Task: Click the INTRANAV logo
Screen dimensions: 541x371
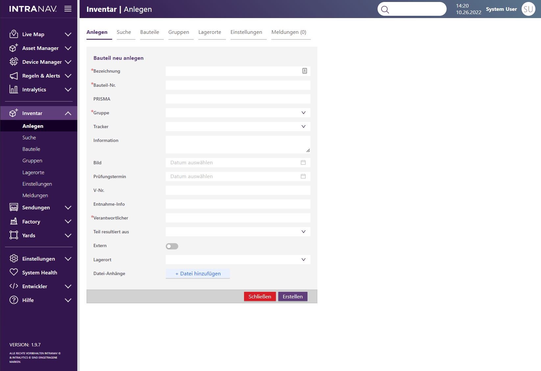Action: coord(33,9)
